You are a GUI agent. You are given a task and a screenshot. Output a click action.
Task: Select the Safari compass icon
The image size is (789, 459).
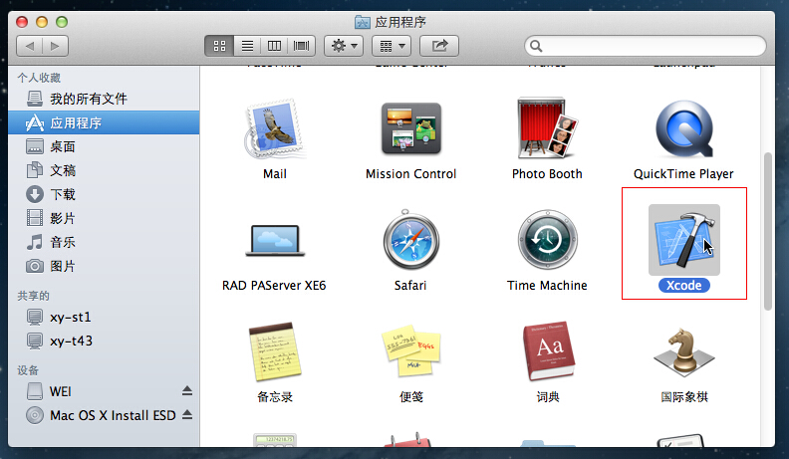pos(411,240)
